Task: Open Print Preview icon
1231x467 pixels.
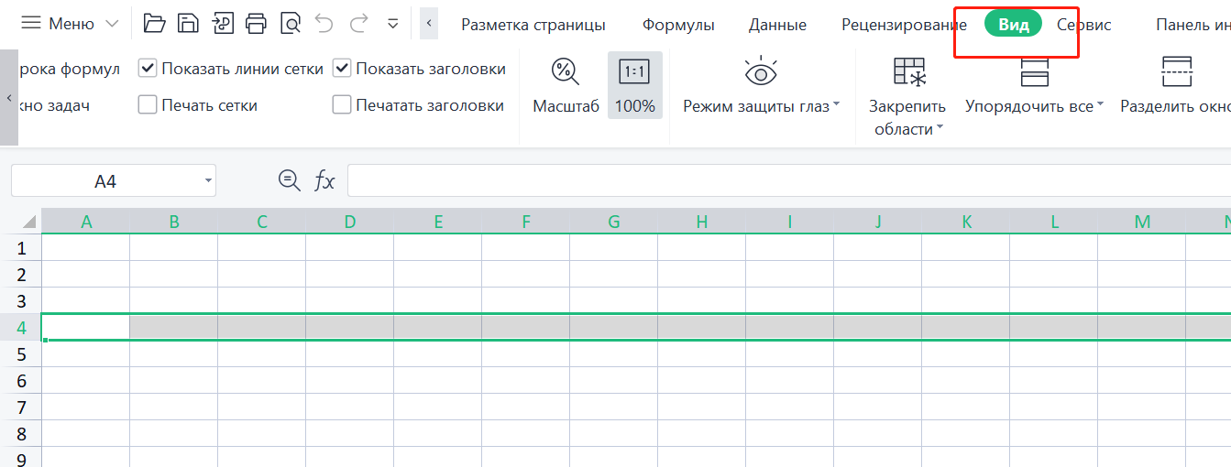Action: pos(291,24)
